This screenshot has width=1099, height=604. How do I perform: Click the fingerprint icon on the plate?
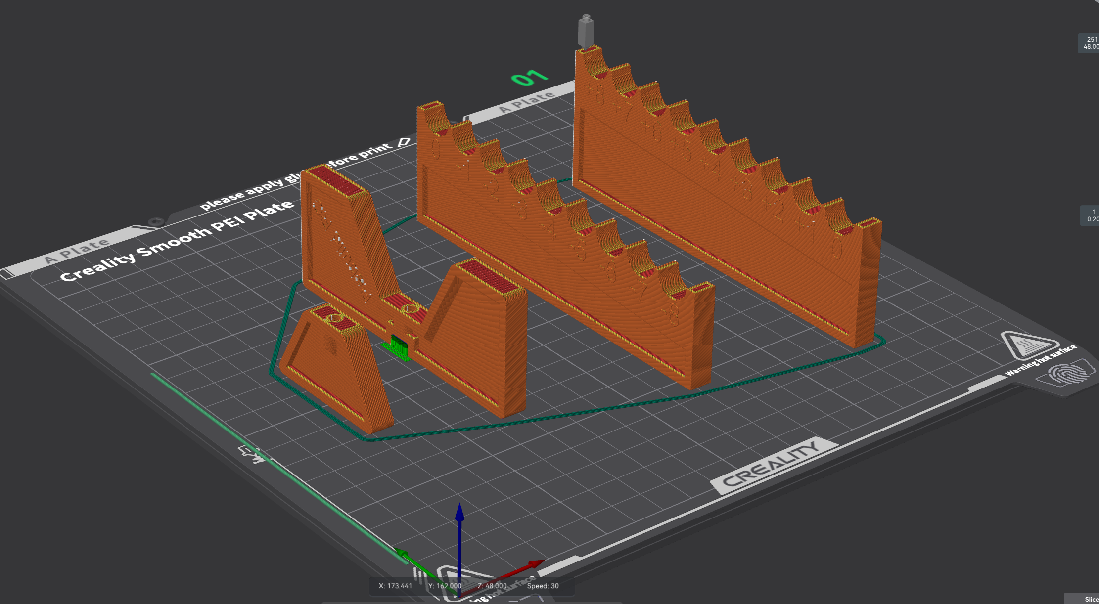pyautogui.click(x=1068, y=374)
